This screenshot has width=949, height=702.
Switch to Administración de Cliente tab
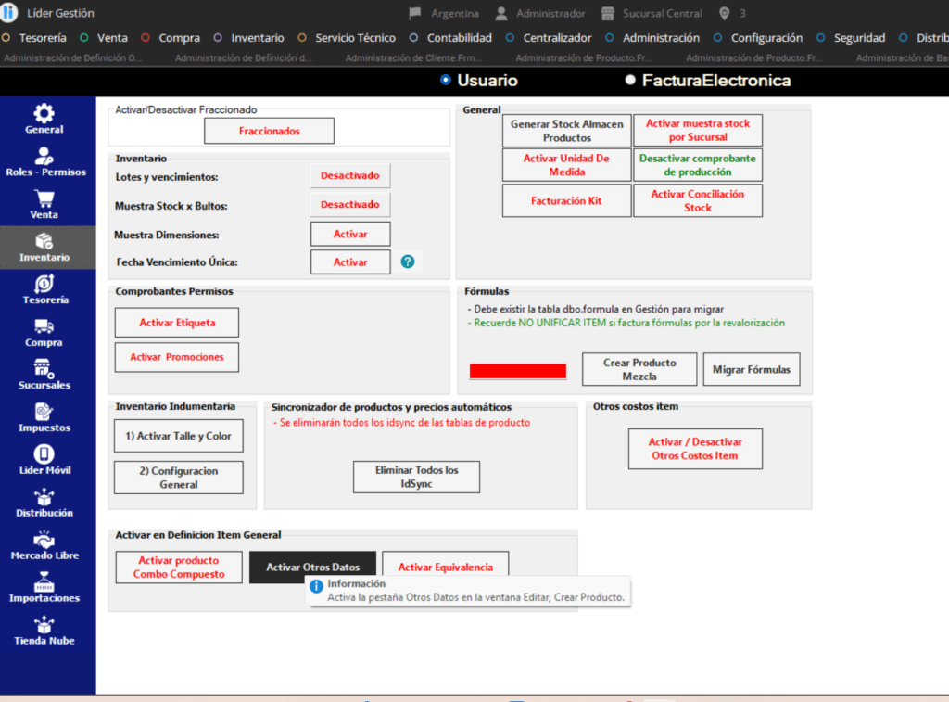coord(413,57)
